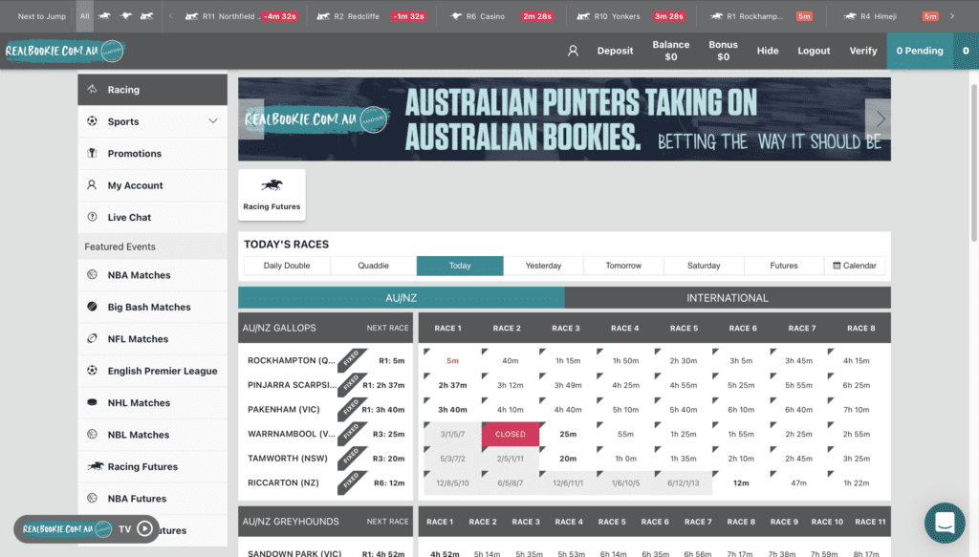Click the Logout button
This screenshot has height=557, width=979.
[814, 51]
